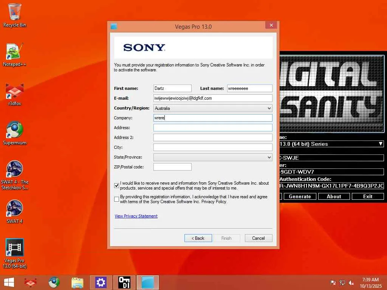Click About in the keygen window
Screen dimensions: 387x290
click(334, 196)
